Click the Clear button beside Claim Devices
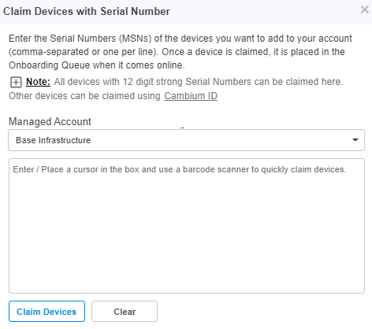The height and width of the screenshot is (329, 372). pos(125,312)
